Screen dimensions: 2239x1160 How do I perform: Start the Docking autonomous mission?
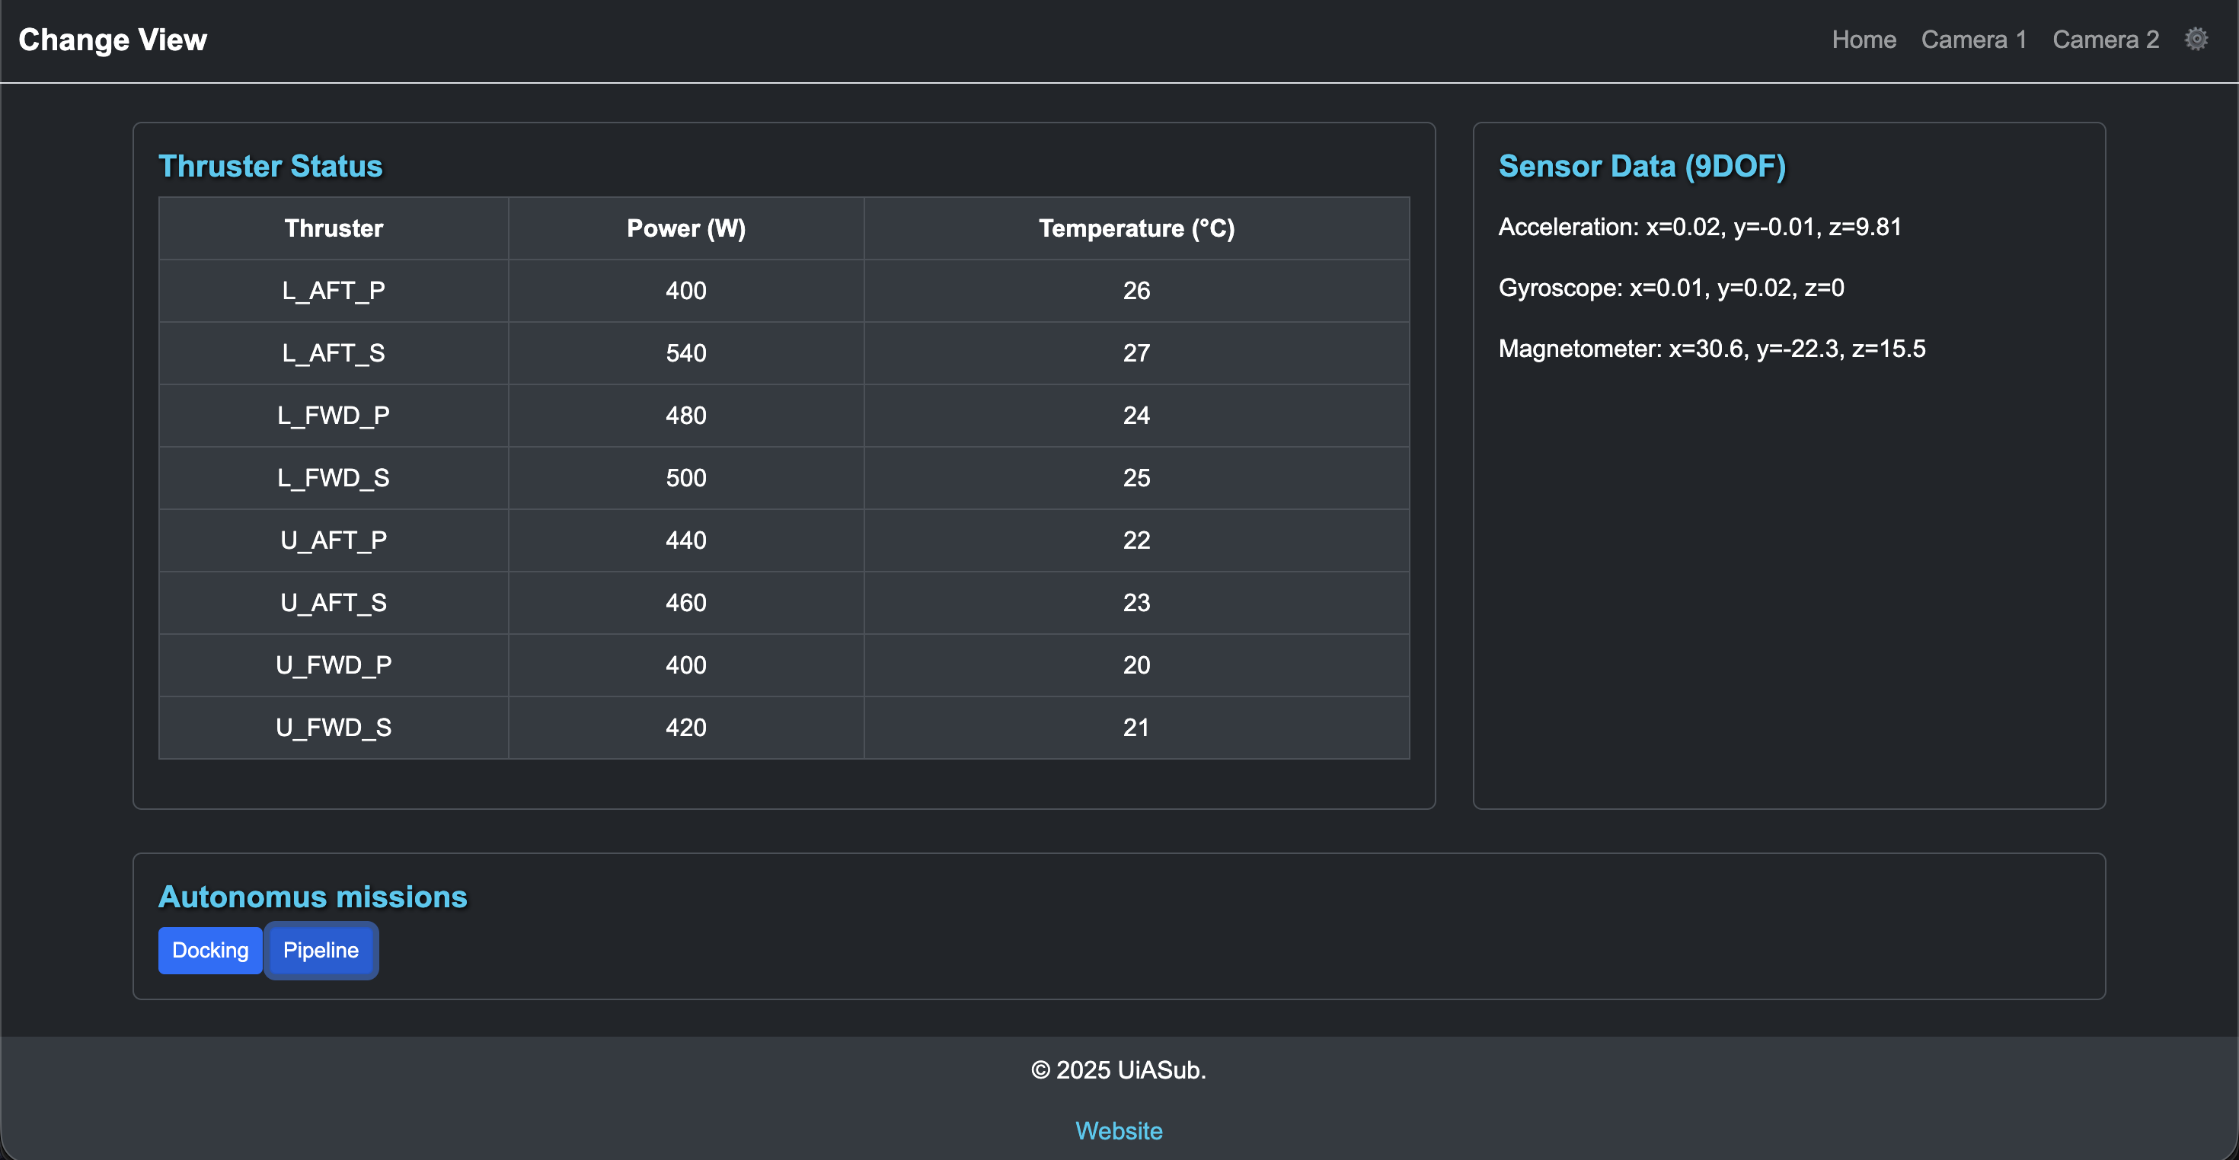coord(209,950)
